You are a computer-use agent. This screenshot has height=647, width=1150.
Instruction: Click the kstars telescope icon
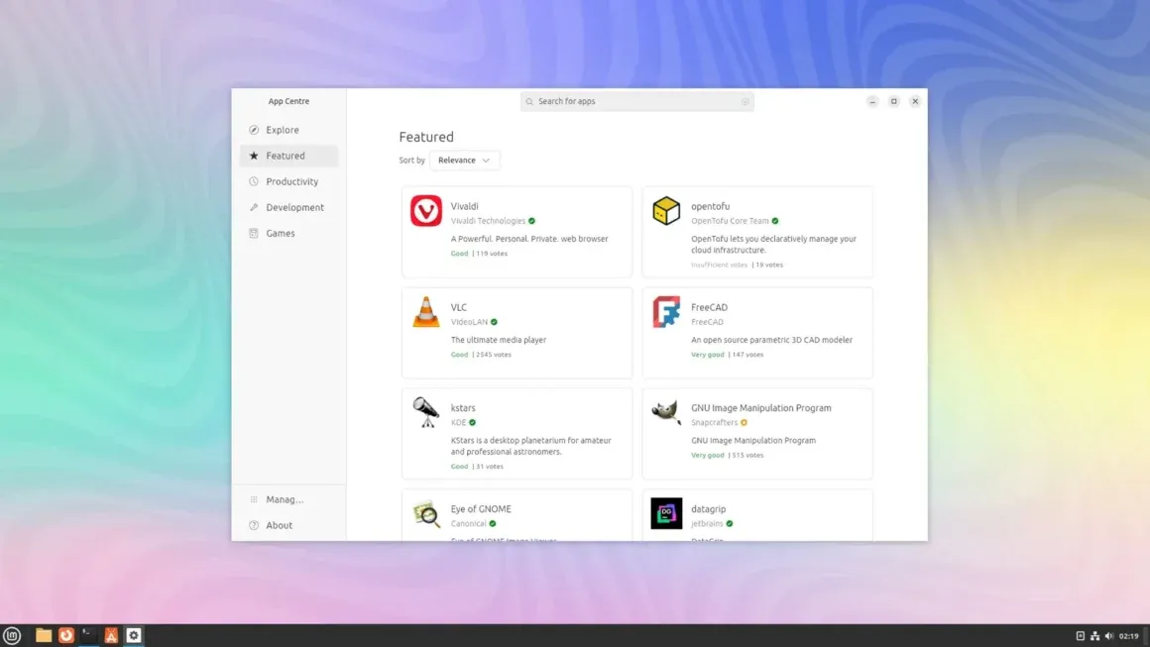pyautogui.click(x=426, y=412)
